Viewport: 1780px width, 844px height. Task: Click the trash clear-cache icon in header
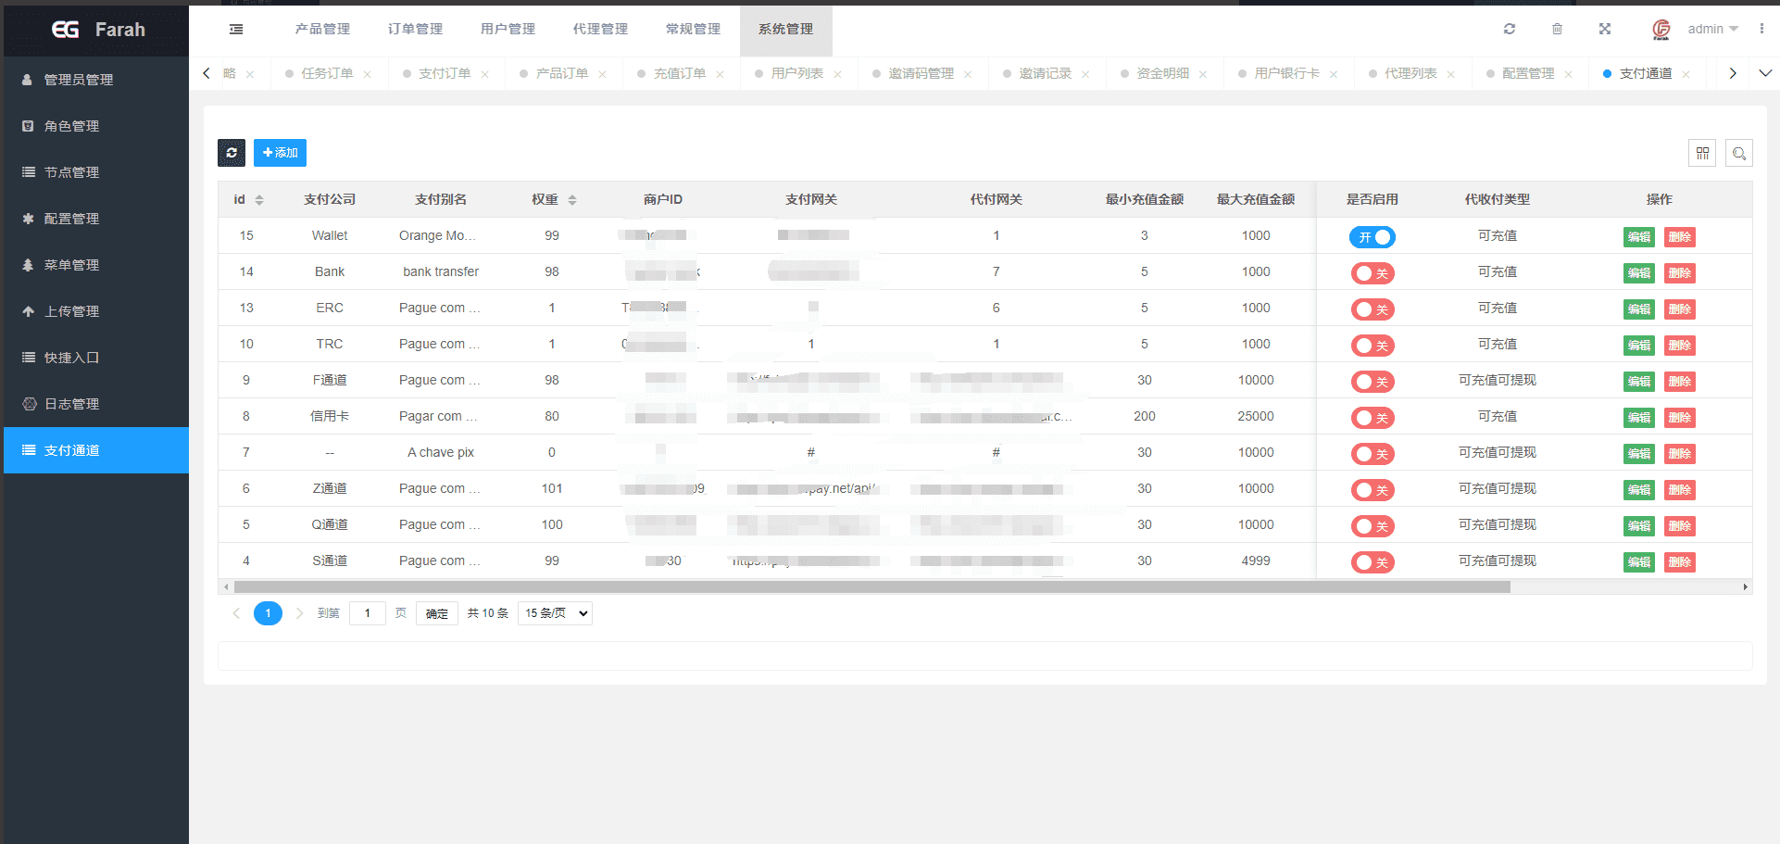pyautogui.click(x=1557, y=30)
